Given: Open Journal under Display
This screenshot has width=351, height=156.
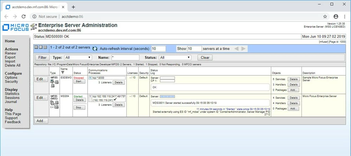Looking at the screenshot, I should pyautogui.click(x=11, y=102).
